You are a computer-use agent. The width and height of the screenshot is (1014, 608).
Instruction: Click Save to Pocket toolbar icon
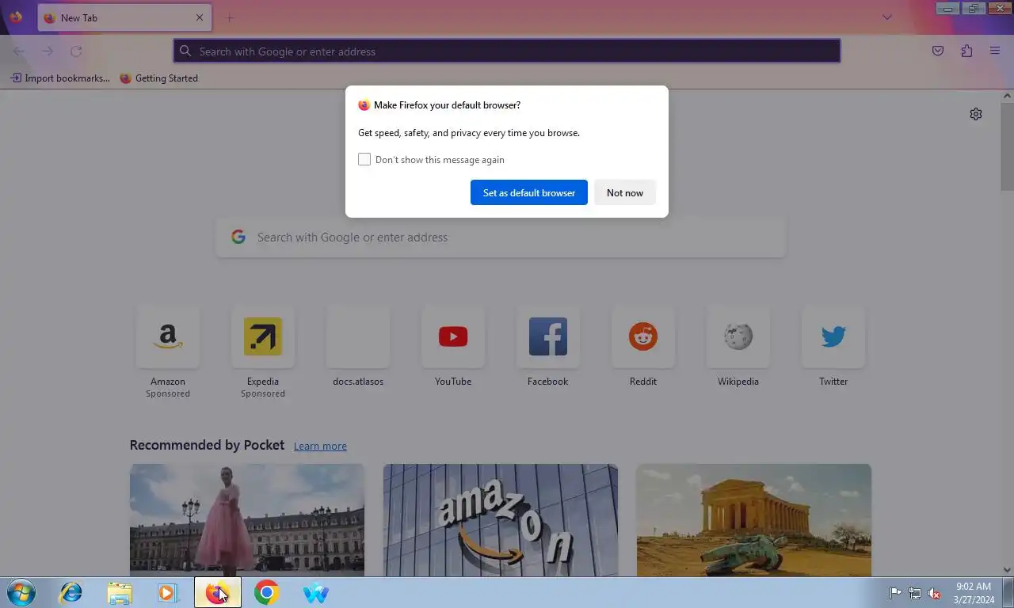click(x=938, y=51)
